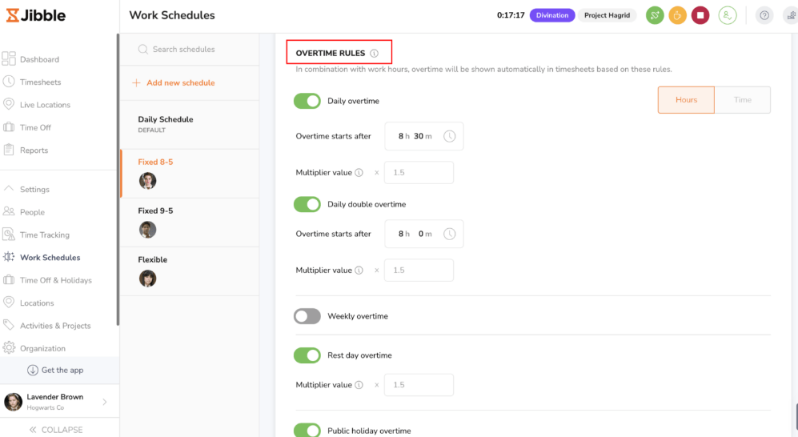The width and height of the screenshot is (798, 437).
Task: Select the Hours tab
Action: [686, 100]
